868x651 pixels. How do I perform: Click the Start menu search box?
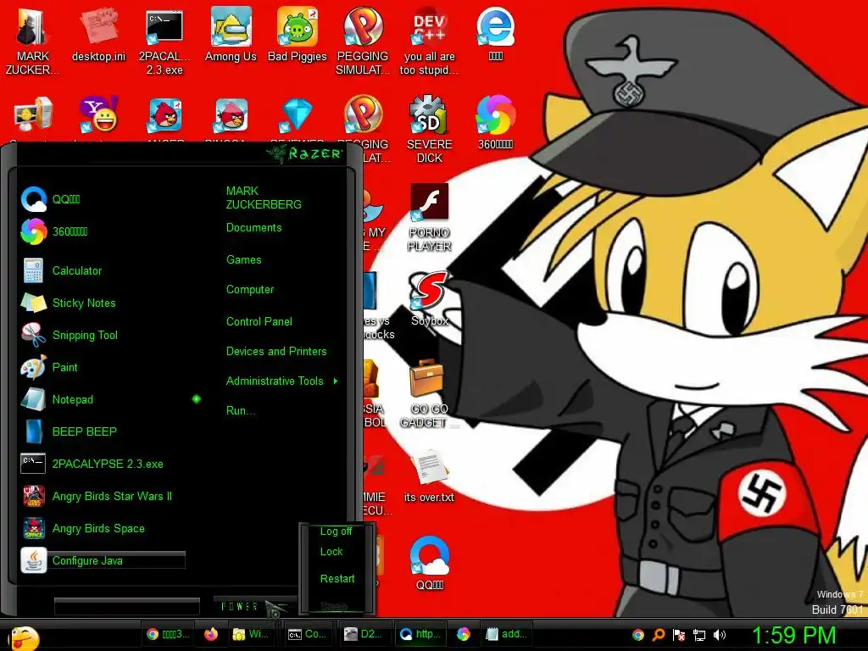click(127, 606)
